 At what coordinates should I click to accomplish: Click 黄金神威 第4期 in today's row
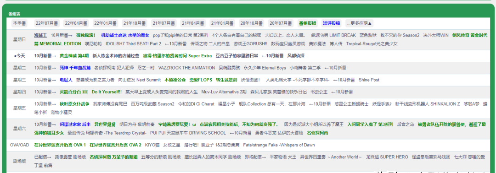[x=74, y=56]
